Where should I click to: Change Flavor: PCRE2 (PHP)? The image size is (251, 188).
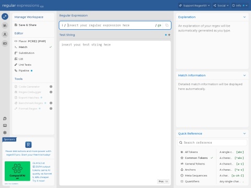[33, 41]
